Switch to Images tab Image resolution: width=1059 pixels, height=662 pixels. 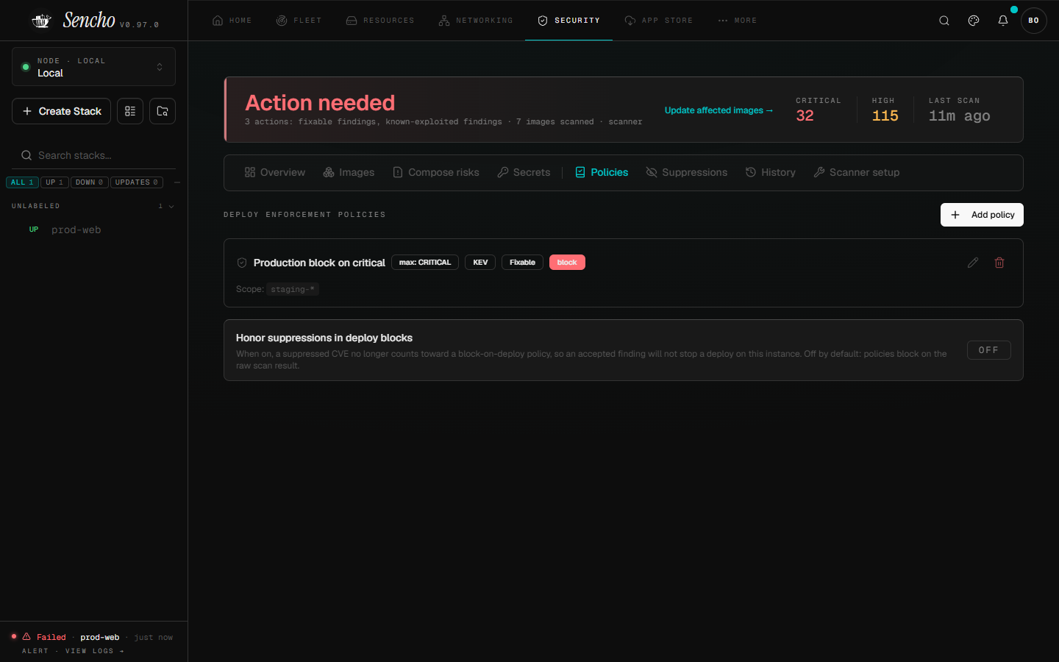pos(349,172)
